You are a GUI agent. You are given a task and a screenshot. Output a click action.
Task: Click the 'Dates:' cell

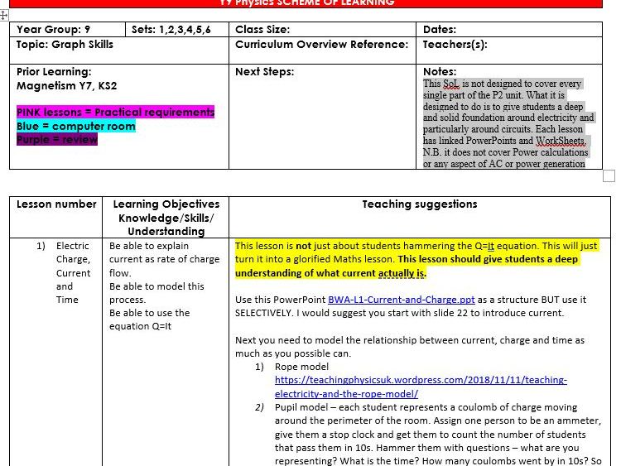click(509, 29)
